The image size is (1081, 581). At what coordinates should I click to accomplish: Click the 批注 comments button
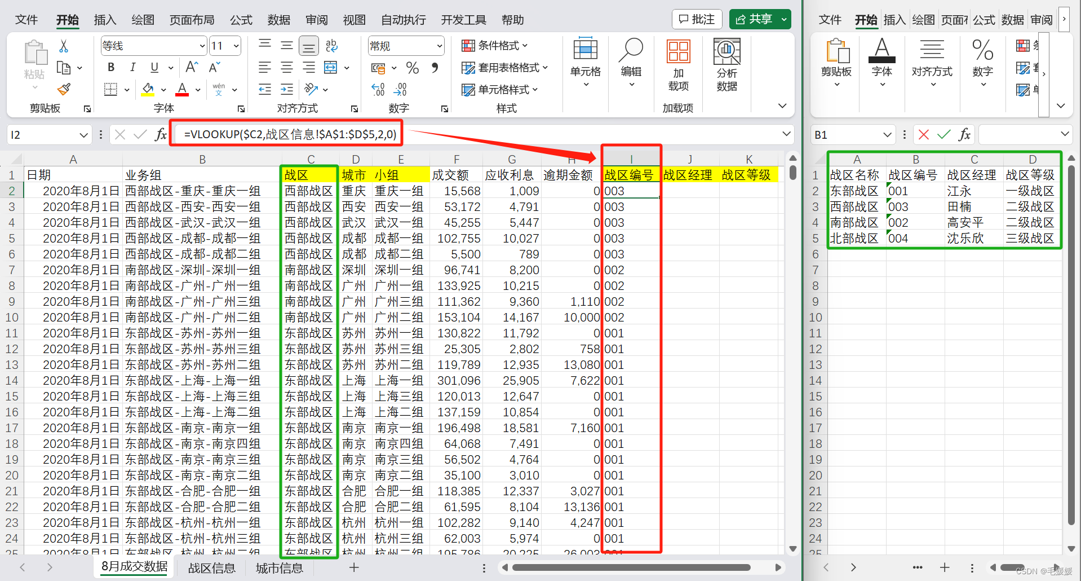click(697, 19)
